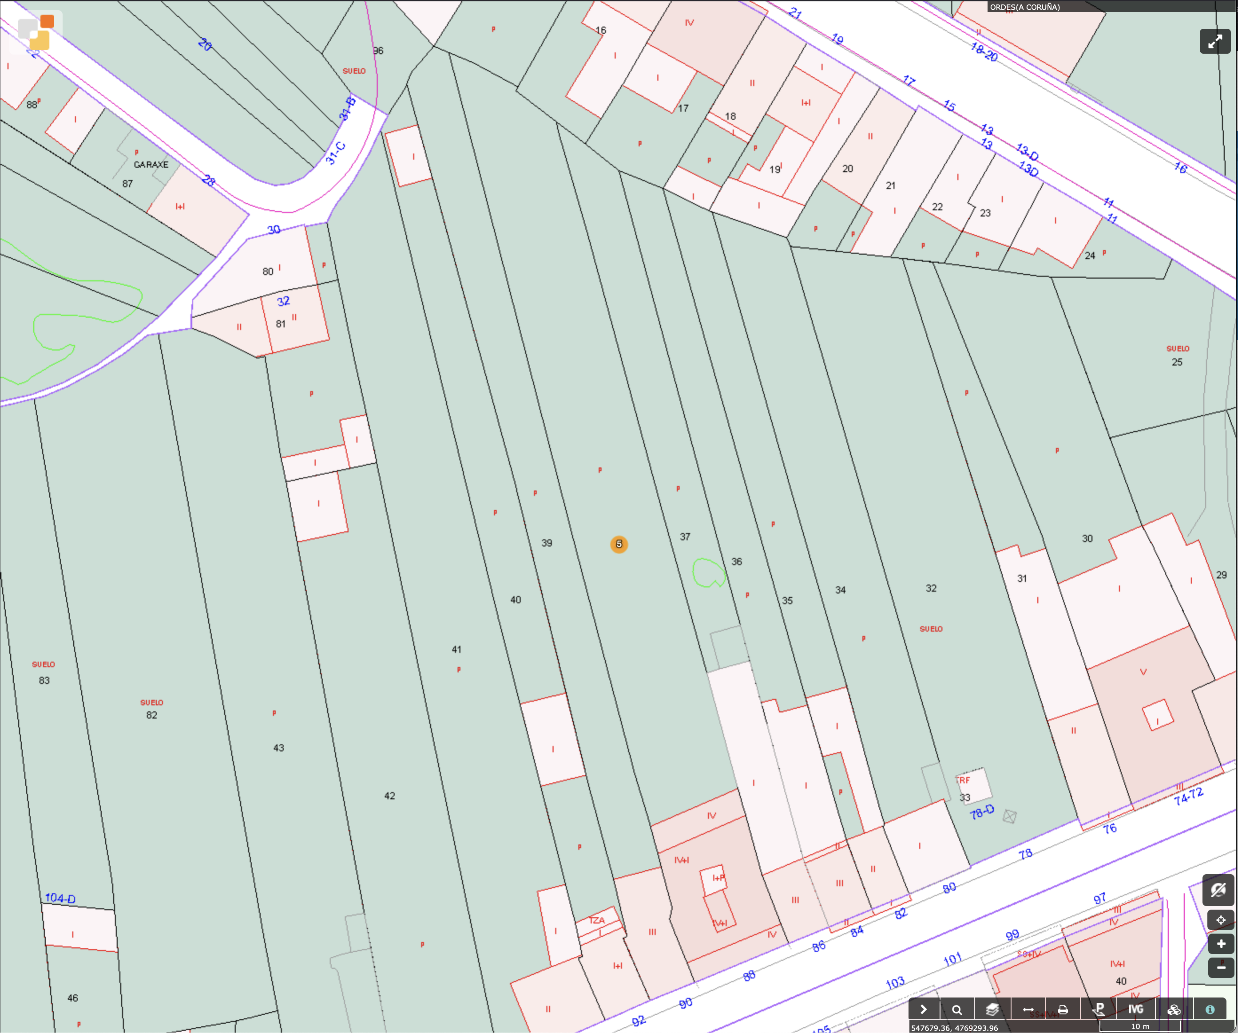1238x1033 pixels.
Task: Select parcel number 43
Action: point(278,748)
